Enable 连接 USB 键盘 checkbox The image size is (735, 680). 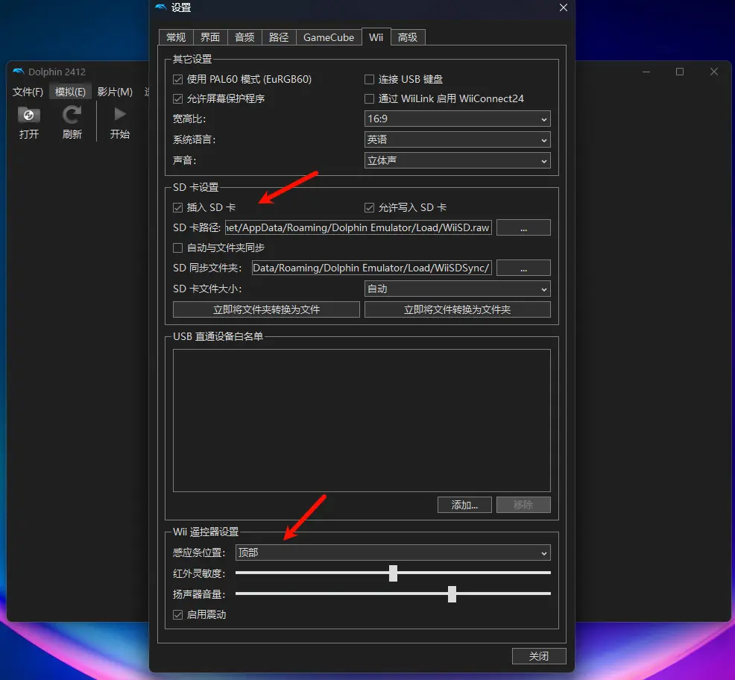pyautogui.click(x=369, y=79)
